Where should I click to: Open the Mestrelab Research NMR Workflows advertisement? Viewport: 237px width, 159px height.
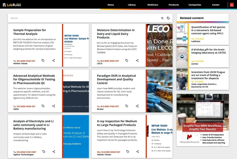(x=203, y=120)
